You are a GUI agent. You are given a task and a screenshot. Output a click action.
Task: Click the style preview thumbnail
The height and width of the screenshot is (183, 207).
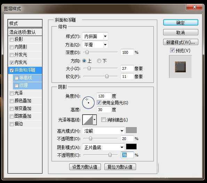coord(180,67)
